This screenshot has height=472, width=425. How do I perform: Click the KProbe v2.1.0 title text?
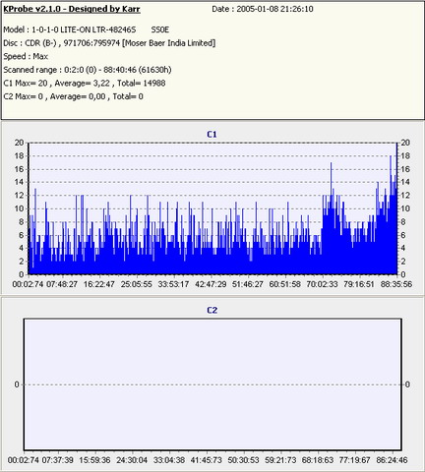tap(72, 9)
